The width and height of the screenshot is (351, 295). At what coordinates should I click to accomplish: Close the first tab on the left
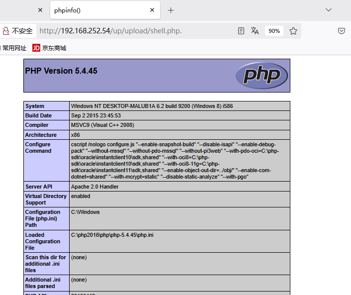point(40,10)
